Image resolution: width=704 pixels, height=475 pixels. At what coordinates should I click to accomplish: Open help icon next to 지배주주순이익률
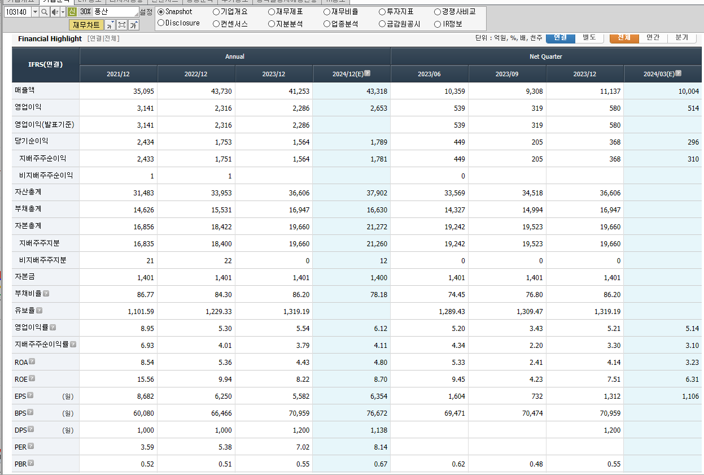(x=73, y=344)
